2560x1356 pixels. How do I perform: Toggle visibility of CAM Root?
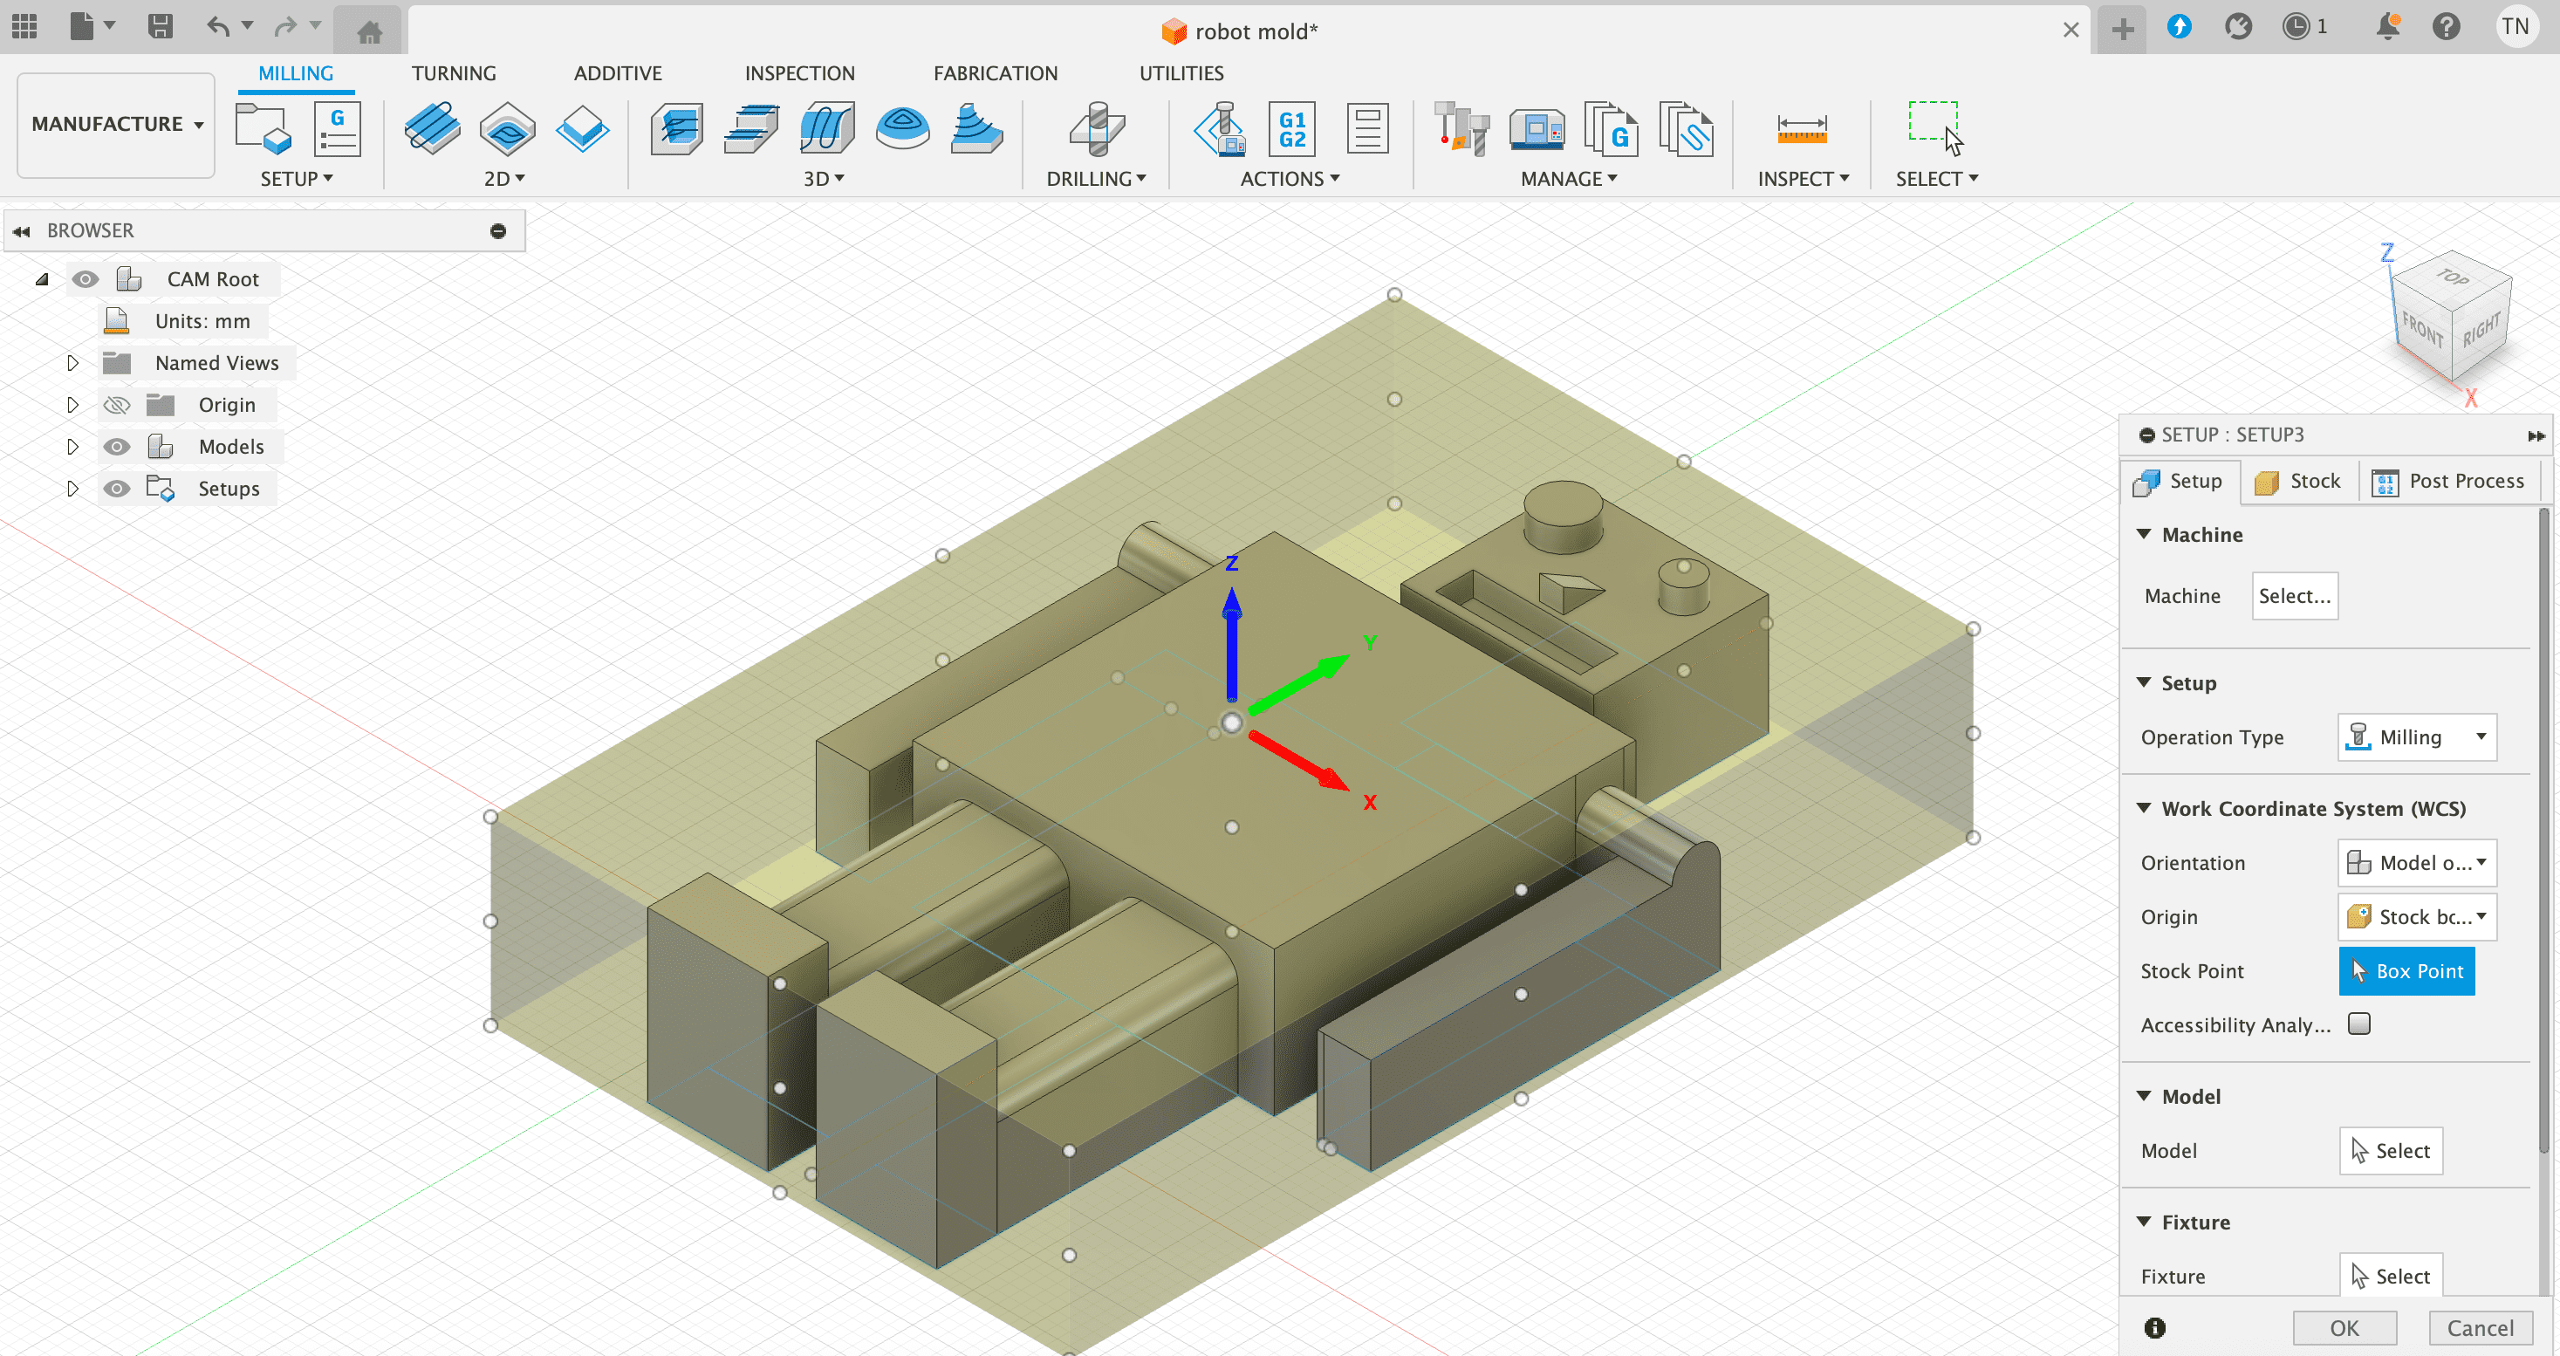coord(86,279)
